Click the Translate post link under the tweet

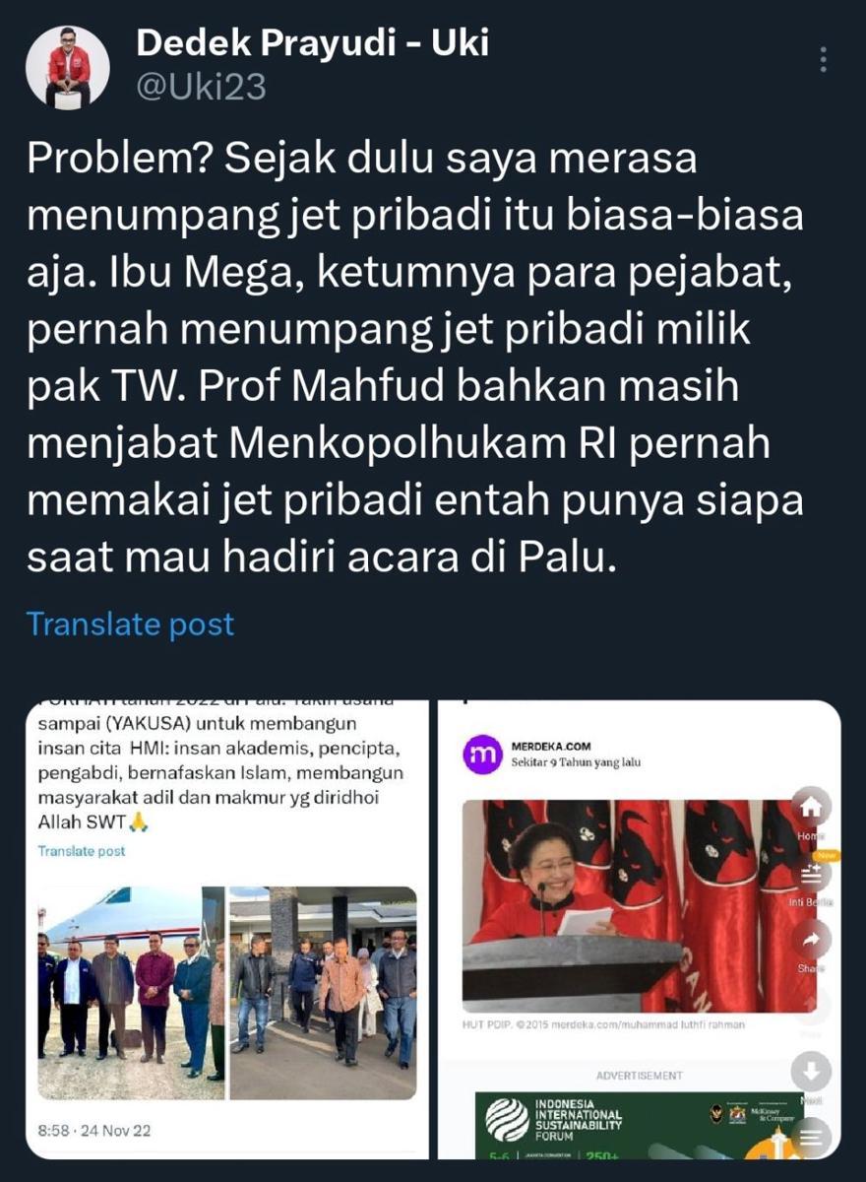(x=130, y=624)
